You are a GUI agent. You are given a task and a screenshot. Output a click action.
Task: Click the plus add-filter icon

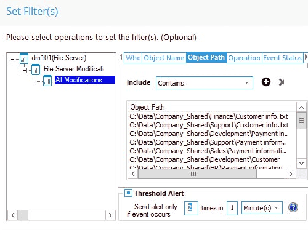point(266,82)
